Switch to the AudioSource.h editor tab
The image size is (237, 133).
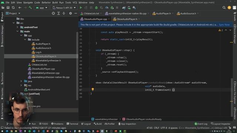(188, 13)
